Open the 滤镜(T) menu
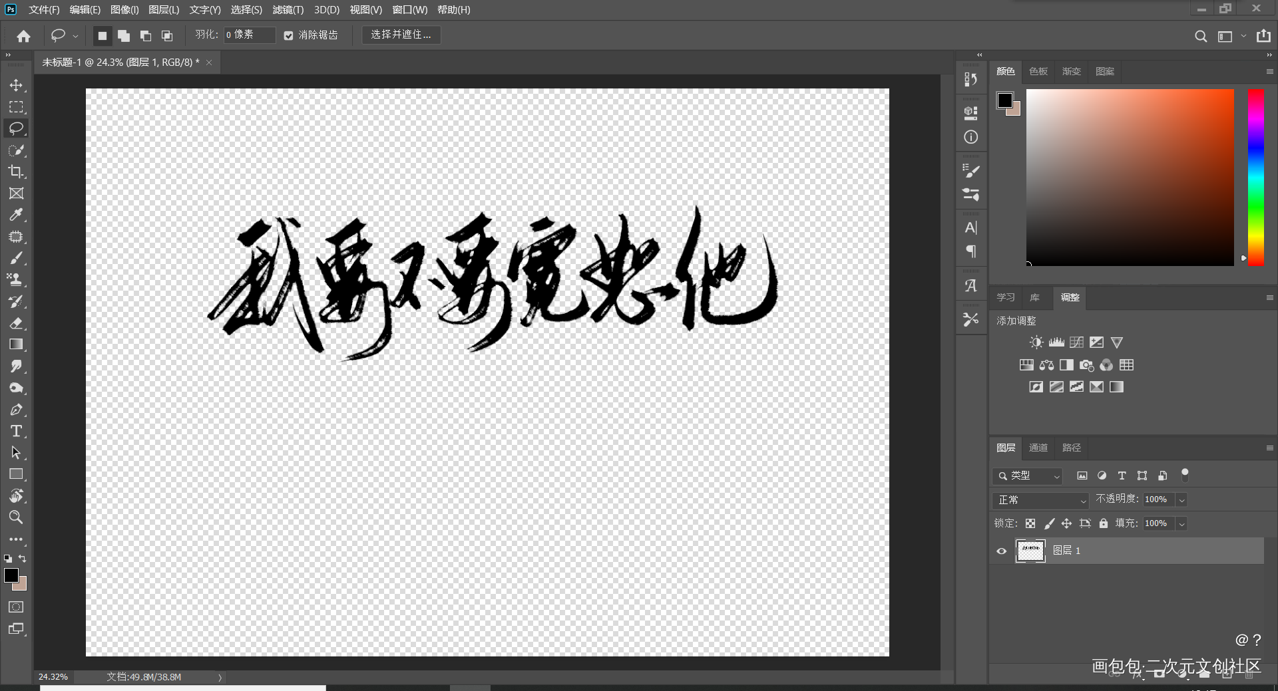The height and width of the screenshot is (691, 1278). click(x=288, y=10)
